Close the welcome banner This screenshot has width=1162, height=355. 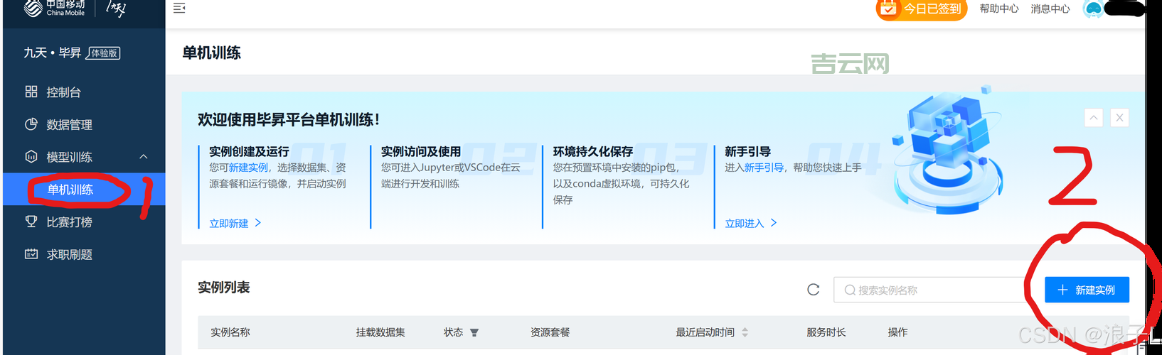1119,118
